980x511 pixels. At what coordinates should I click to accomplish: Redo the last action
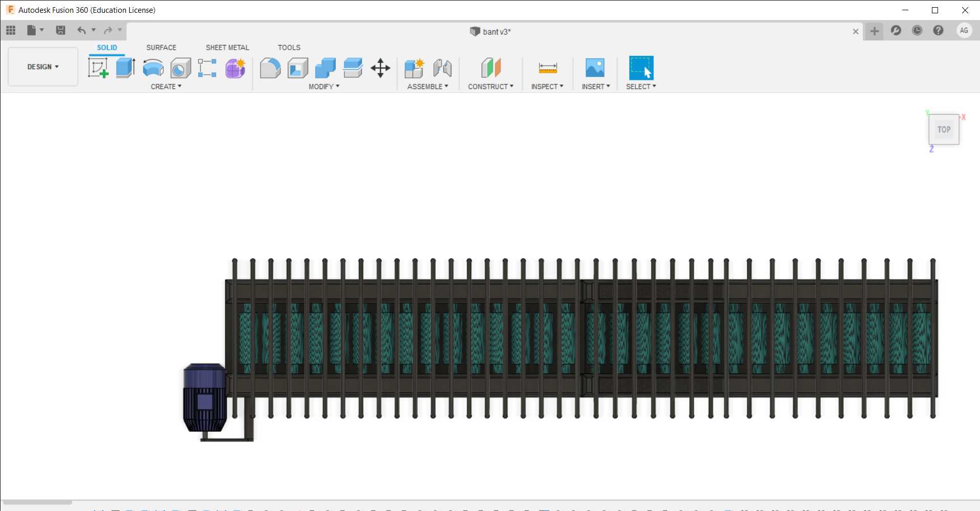point(108,30)
